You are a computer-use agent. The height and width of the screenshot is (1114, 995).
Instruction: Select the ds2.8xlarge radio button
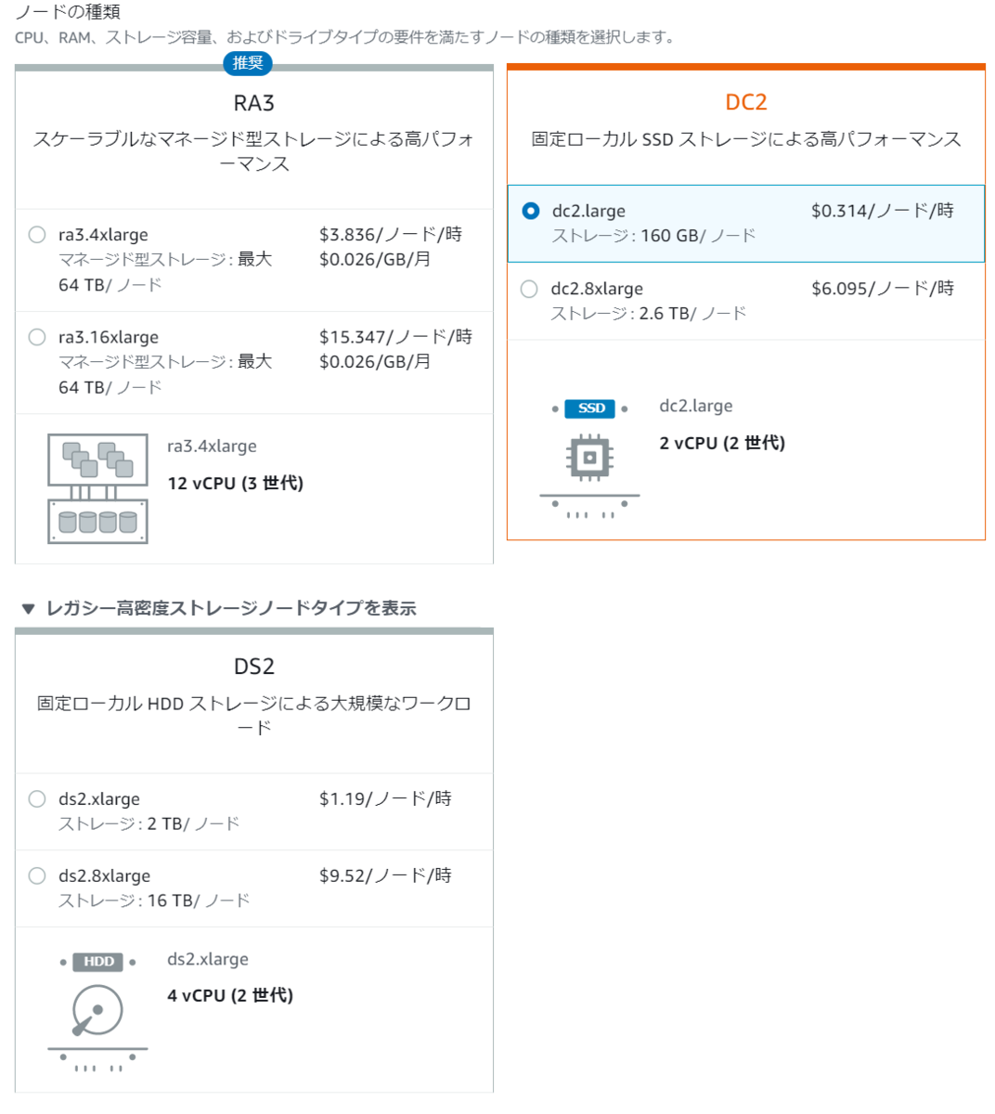(x=36, y=875)
